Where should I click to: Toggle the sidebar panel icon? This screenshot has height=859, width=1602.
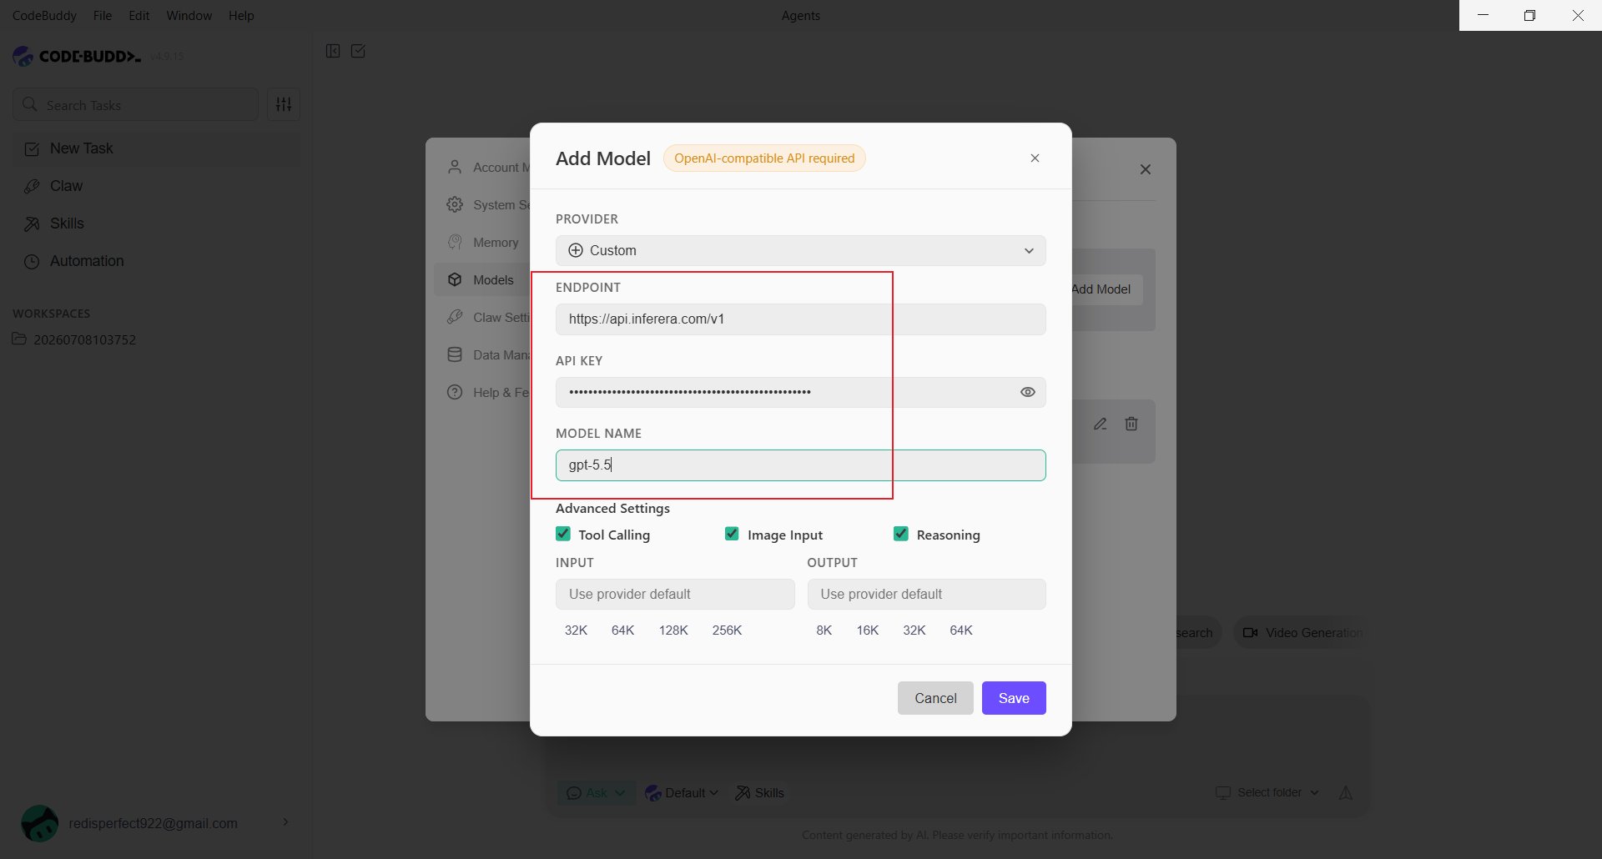pyautogui.click(x=333, y=51)
